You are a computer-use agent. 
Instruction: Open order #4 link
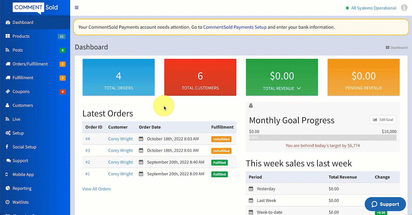[x=88, y=139]
